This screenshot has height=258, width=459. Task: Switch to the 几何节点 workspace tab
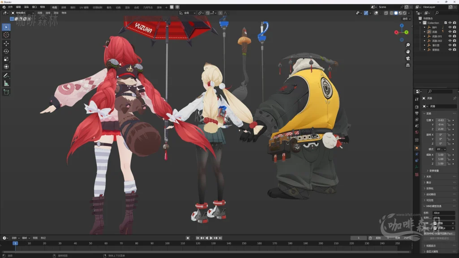click(x=148, y=7)
